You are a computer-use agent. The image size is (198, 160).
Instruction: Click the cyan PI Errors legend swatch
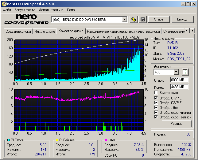tap(9, 140)
